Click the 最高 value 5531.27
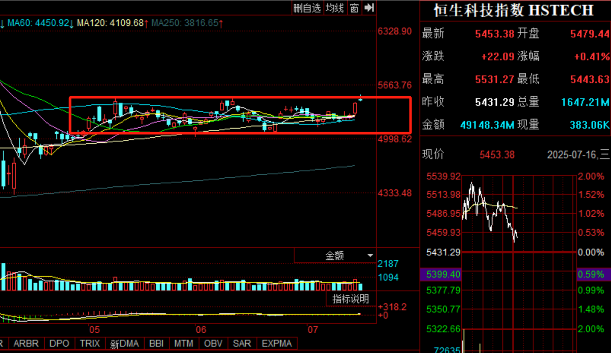 point(495,80)
